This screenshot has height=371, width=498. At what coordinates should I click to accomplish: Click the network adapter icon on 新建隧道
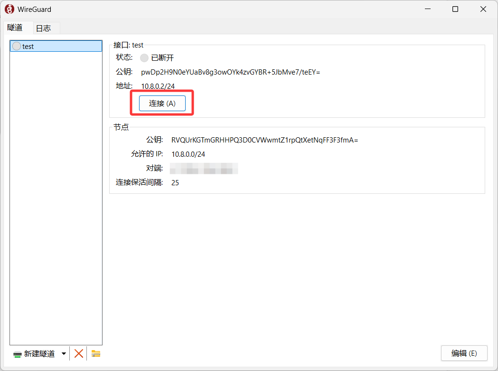coord(18,354)
